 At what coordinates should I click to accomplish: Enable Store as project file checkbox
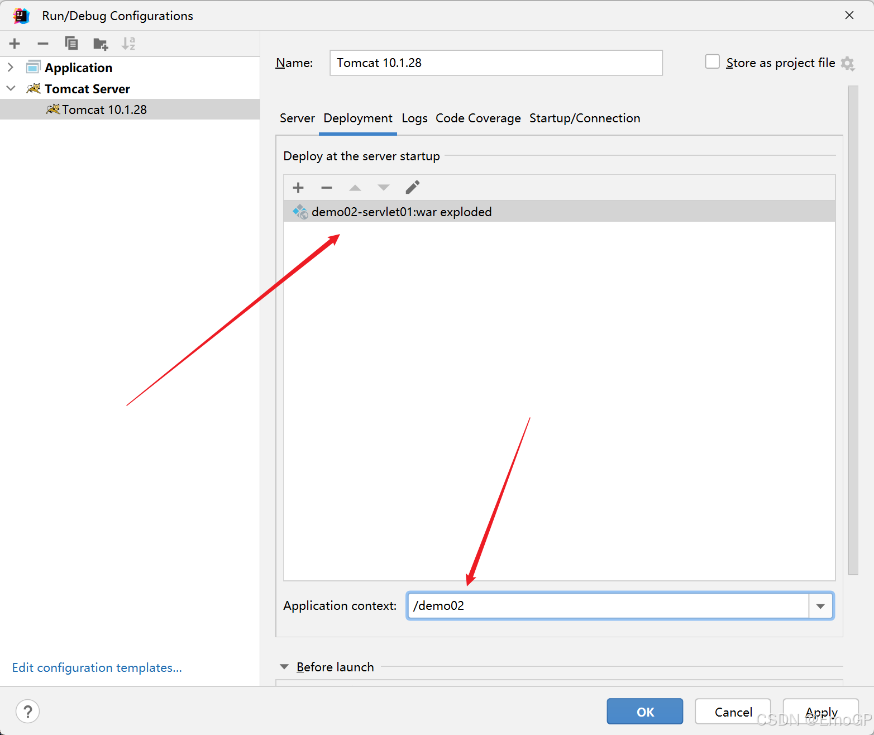coord(713,61)
